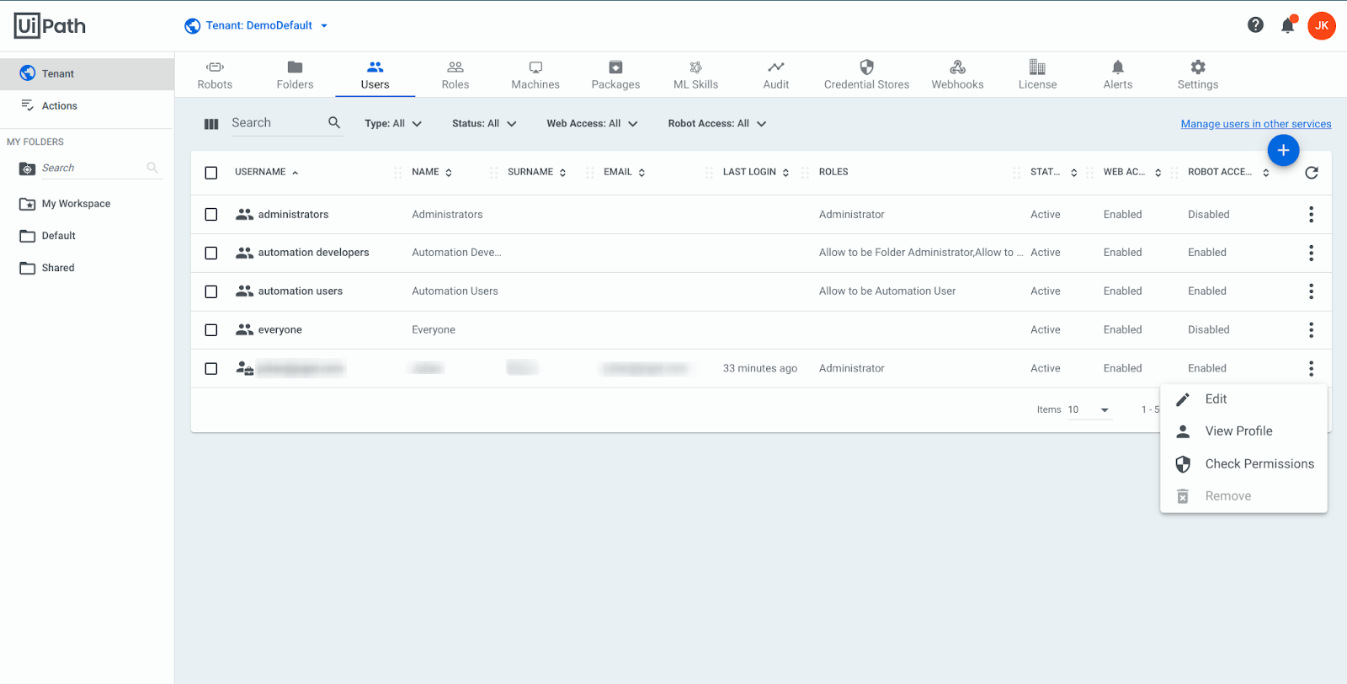Click the Tenant globe icon in sidebar
Screen dimensions: 1347x684
[x=28, y=73]
